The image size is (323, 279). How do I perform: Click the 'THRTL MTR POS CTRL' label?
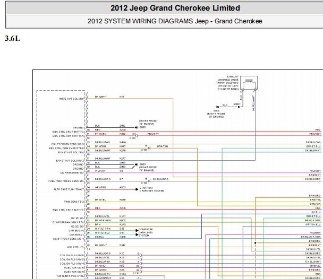click(70, 276)
